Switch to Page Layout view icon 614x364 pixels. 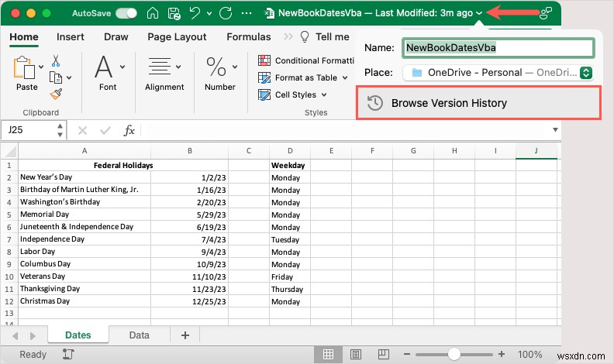(356, 355)
